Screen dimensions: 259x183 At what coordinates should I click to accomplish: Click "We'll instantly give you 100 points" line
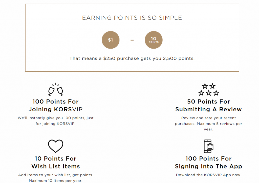[x=56, y=118]
